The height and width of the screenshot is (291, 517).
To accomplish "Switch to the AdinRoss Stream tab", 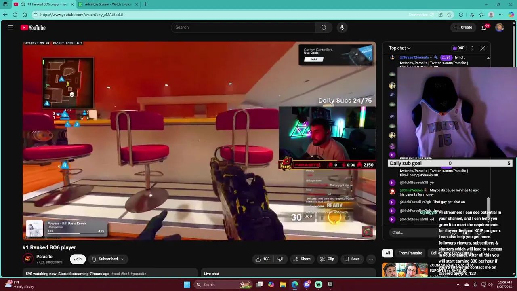I will [108, 4].
